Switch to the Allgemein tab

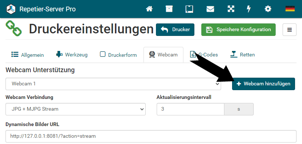coord(27,55)
